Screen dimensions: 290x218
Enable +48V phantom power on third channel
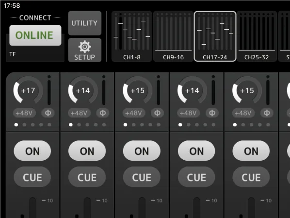133,113
